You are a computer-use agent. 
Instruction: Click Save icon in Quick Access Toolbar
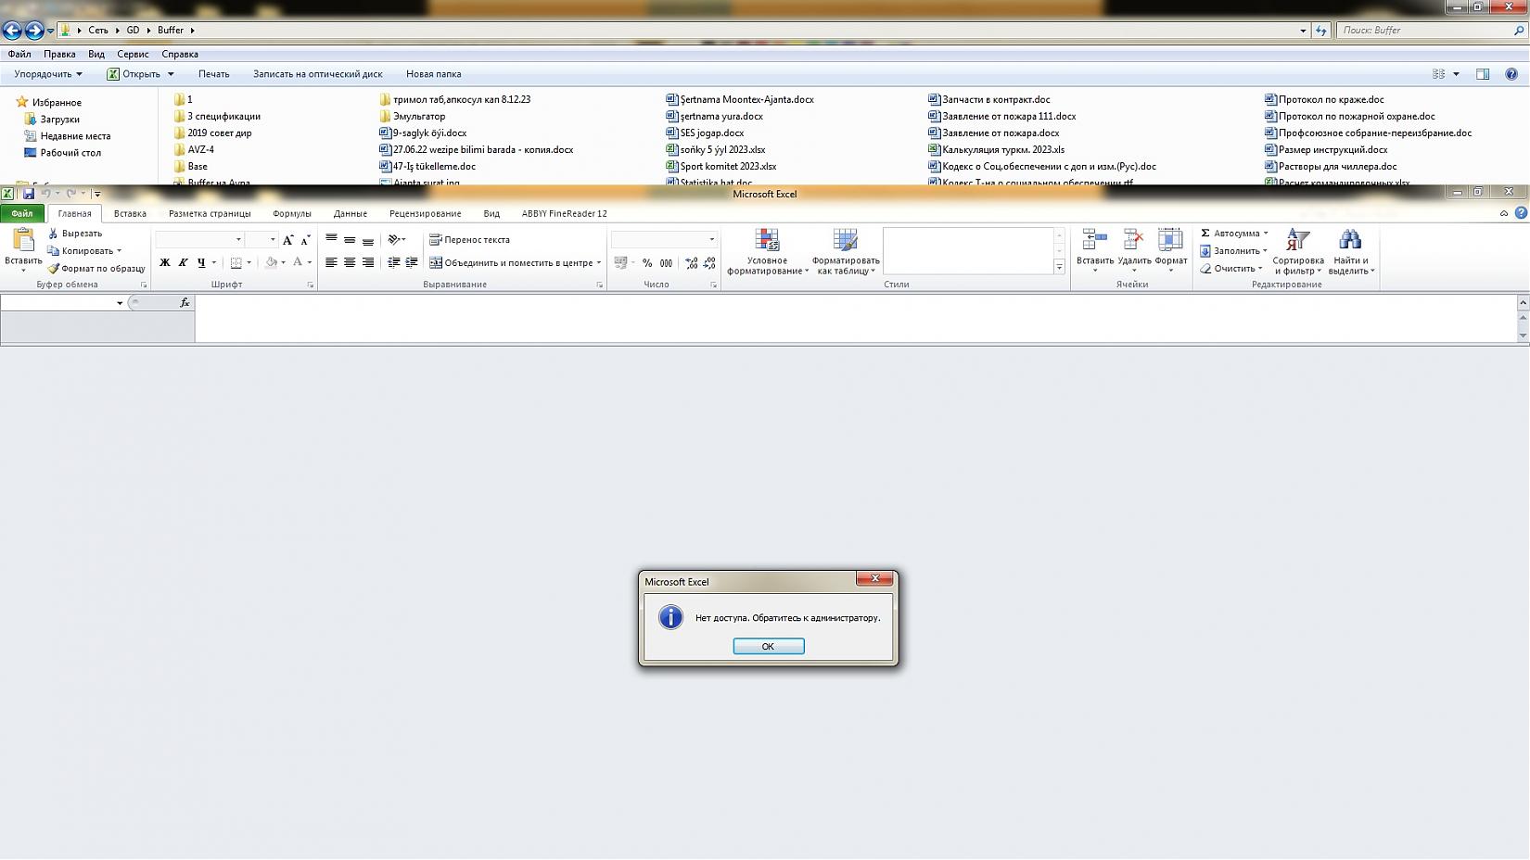point(29,194)
